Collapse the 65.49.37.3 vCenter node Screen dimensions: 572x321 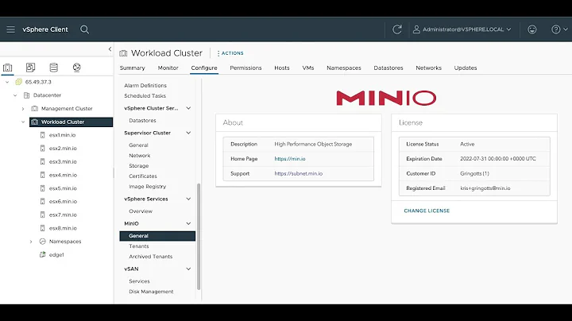pos(7,82)
